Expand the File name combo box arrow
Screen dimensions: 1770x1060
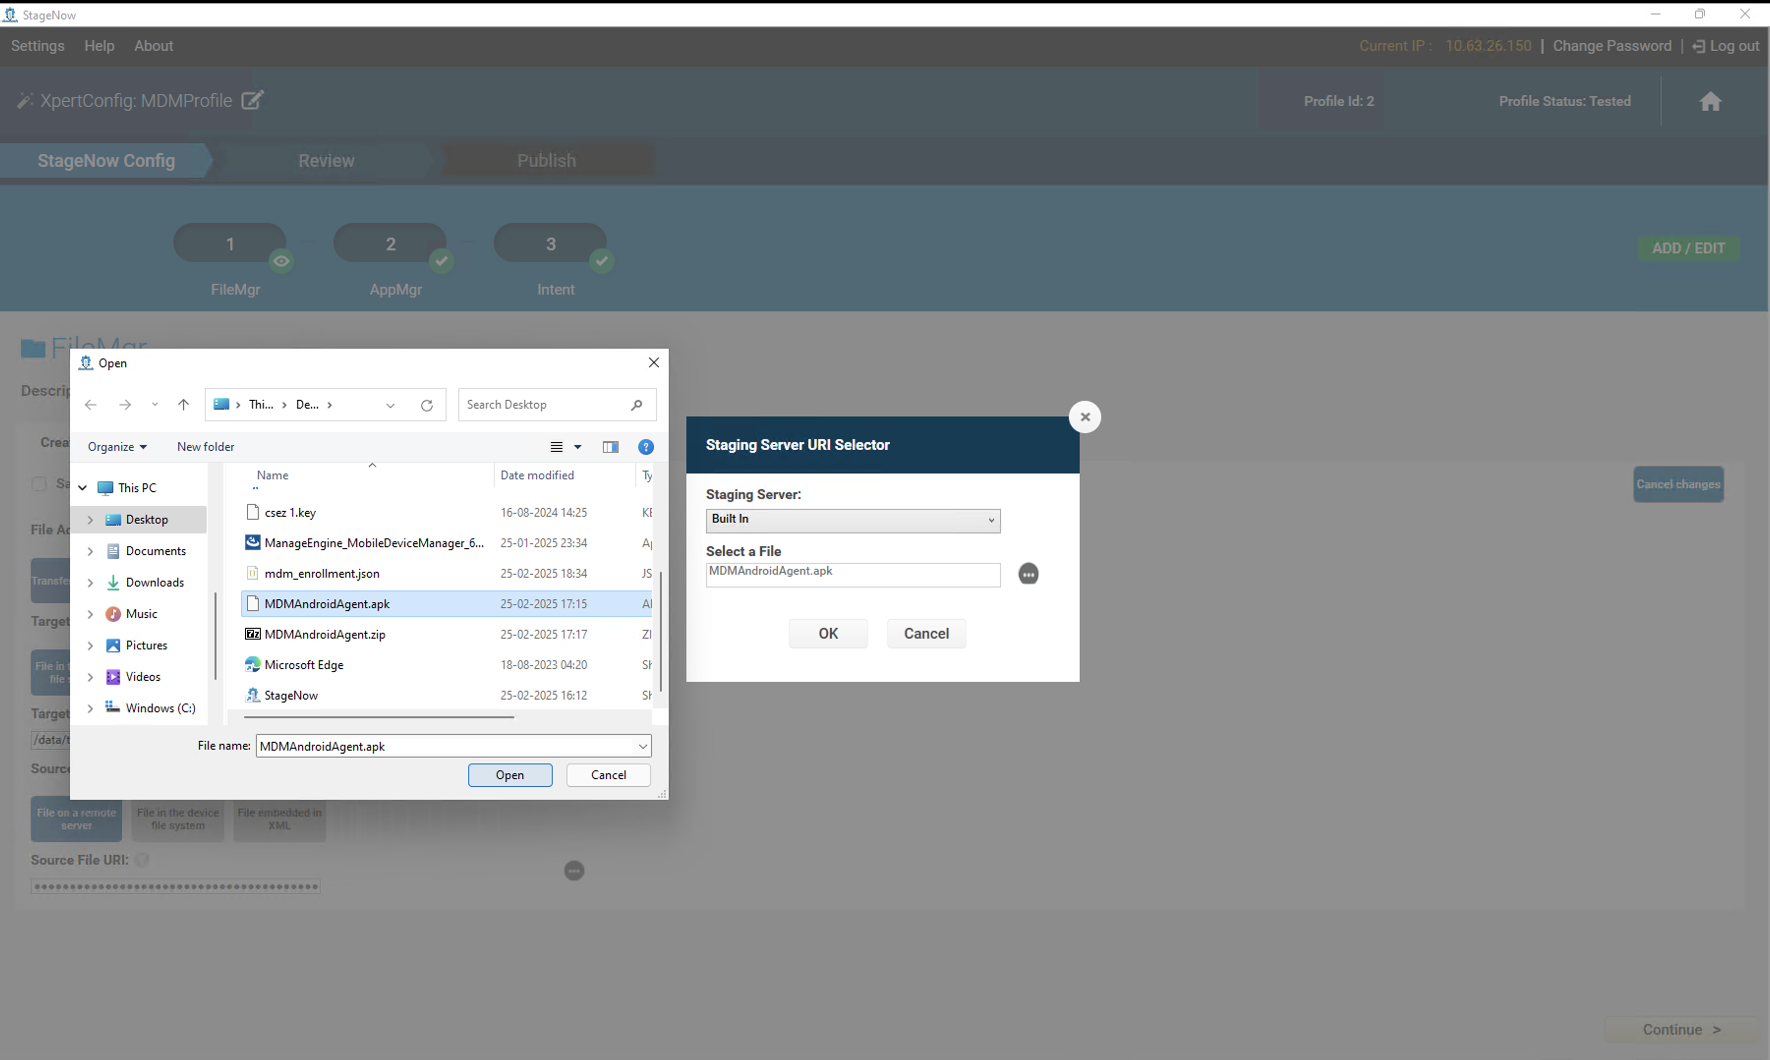[x=642, y=746]
